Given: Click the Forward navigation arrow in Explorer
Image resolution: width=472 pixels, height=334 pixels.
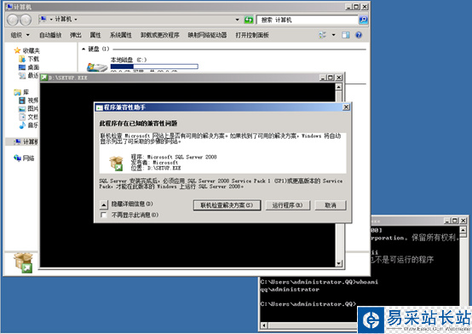Looking at the screenshot, I should tap(26, 20).
